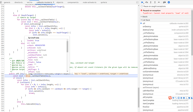Open the vec3.ts tab

[x=30, y=2]
